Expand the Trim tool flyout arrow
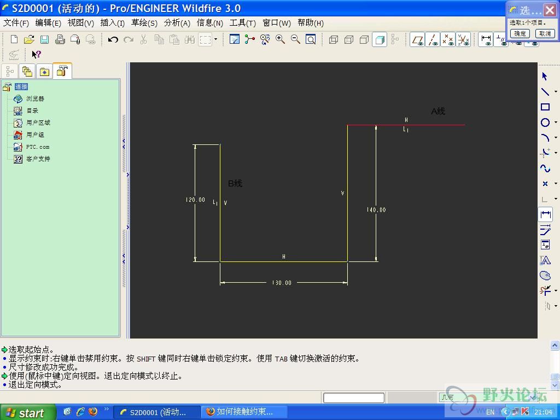The width and height of the screenshot is (560, 420). (556, 291)
